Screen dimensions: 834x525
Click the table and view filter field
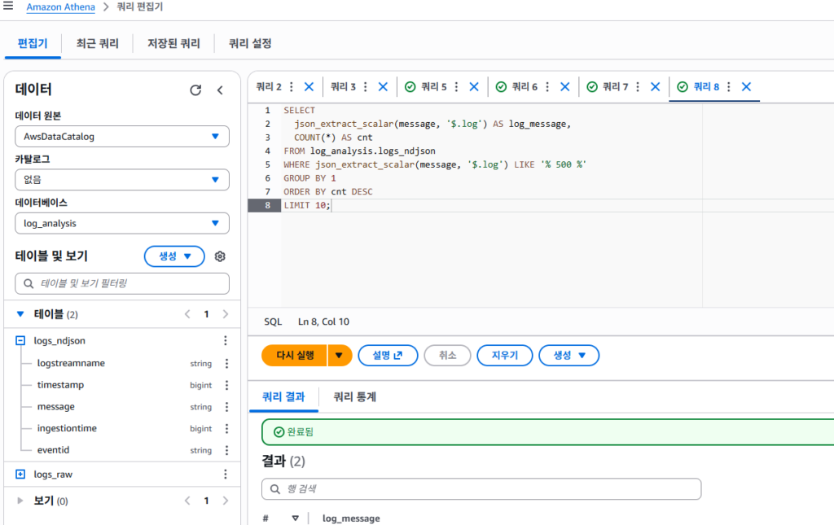[x=122, y=284]
